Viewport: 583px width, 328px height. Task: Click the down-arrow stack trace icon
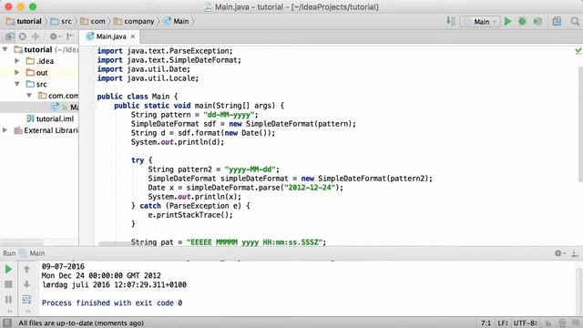click(x=26, y=284)
